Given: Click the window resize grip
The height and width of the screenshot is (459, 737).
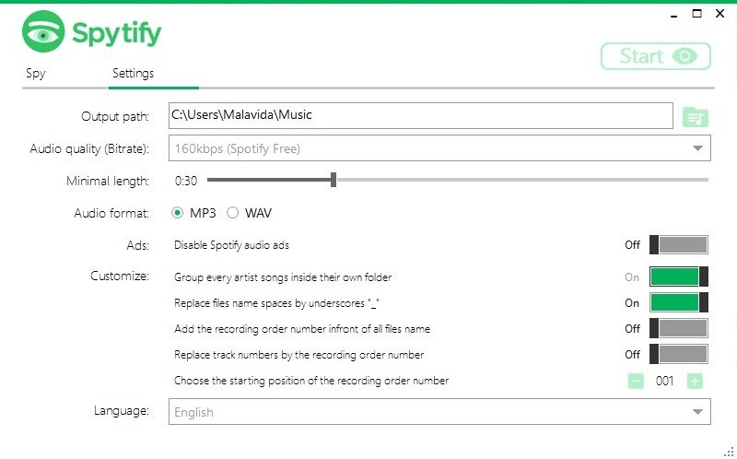Looking at the screenshot, I should coord(729,452).
